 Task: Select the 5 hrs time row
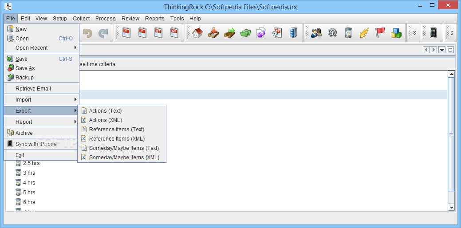(25, 192)
